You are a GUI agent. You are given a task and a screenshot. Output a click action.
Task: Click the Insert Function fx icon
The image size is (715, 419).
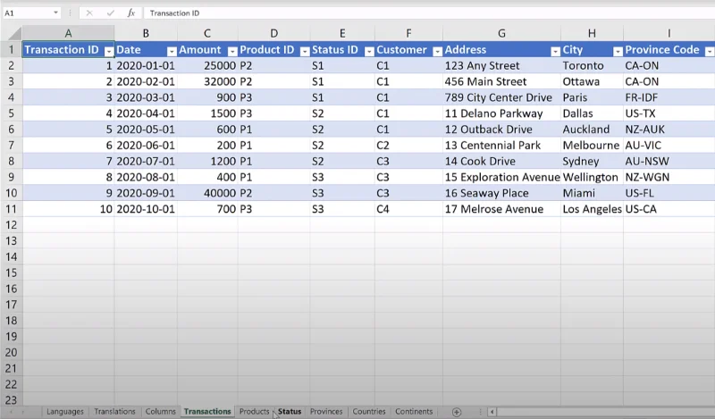pos(130,13)
